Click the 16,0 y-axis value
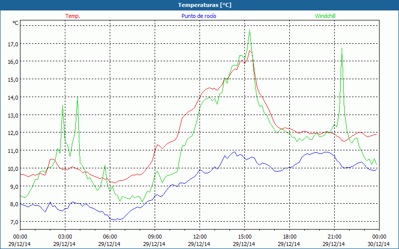 (13, 62)
